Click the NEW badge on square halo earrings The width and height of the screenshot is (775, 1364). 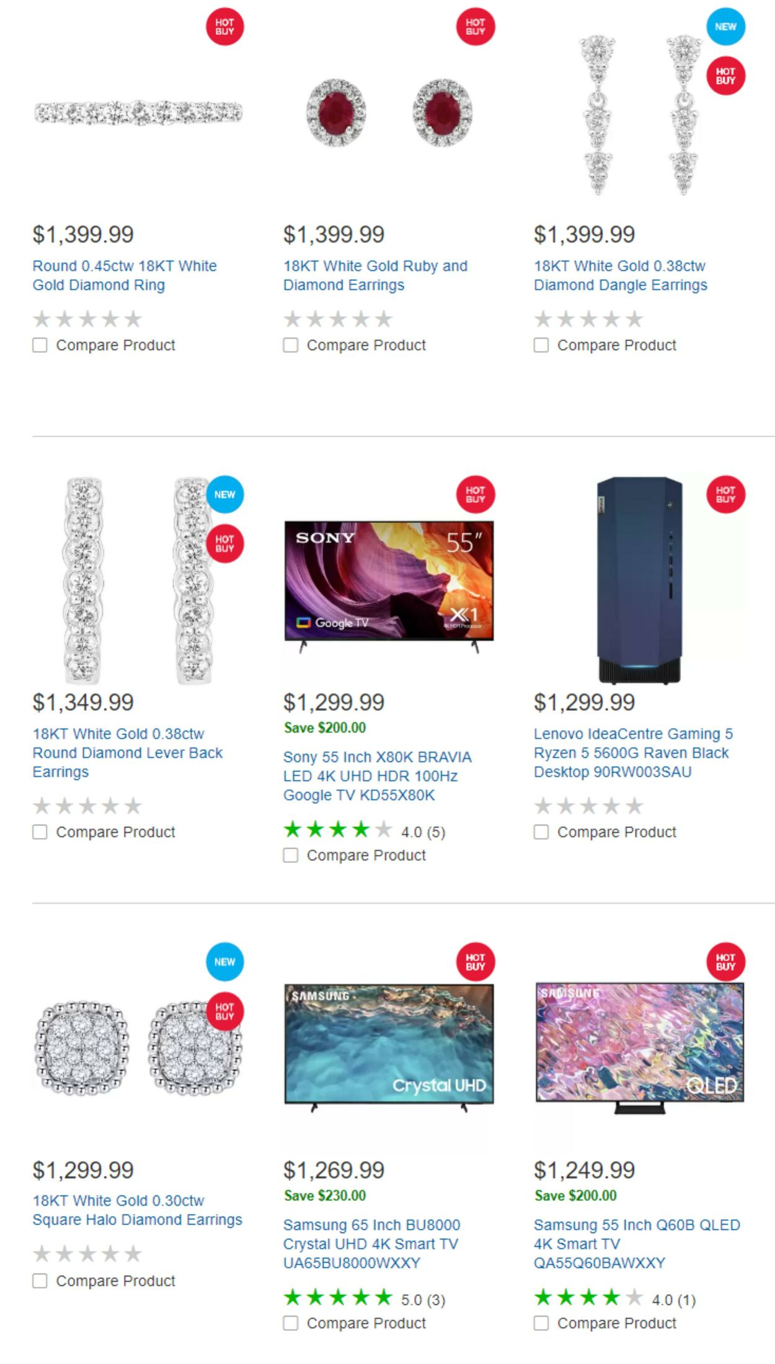(x=224, y=962)
